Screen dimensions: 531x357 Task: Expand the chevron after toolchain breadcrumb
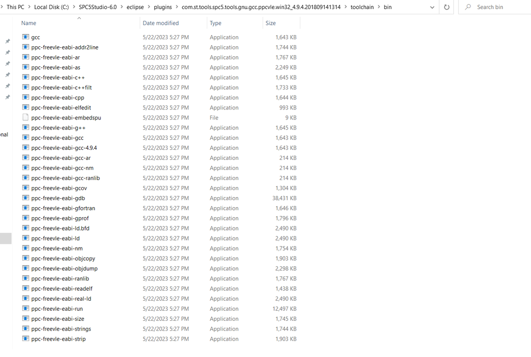point(378,7)
